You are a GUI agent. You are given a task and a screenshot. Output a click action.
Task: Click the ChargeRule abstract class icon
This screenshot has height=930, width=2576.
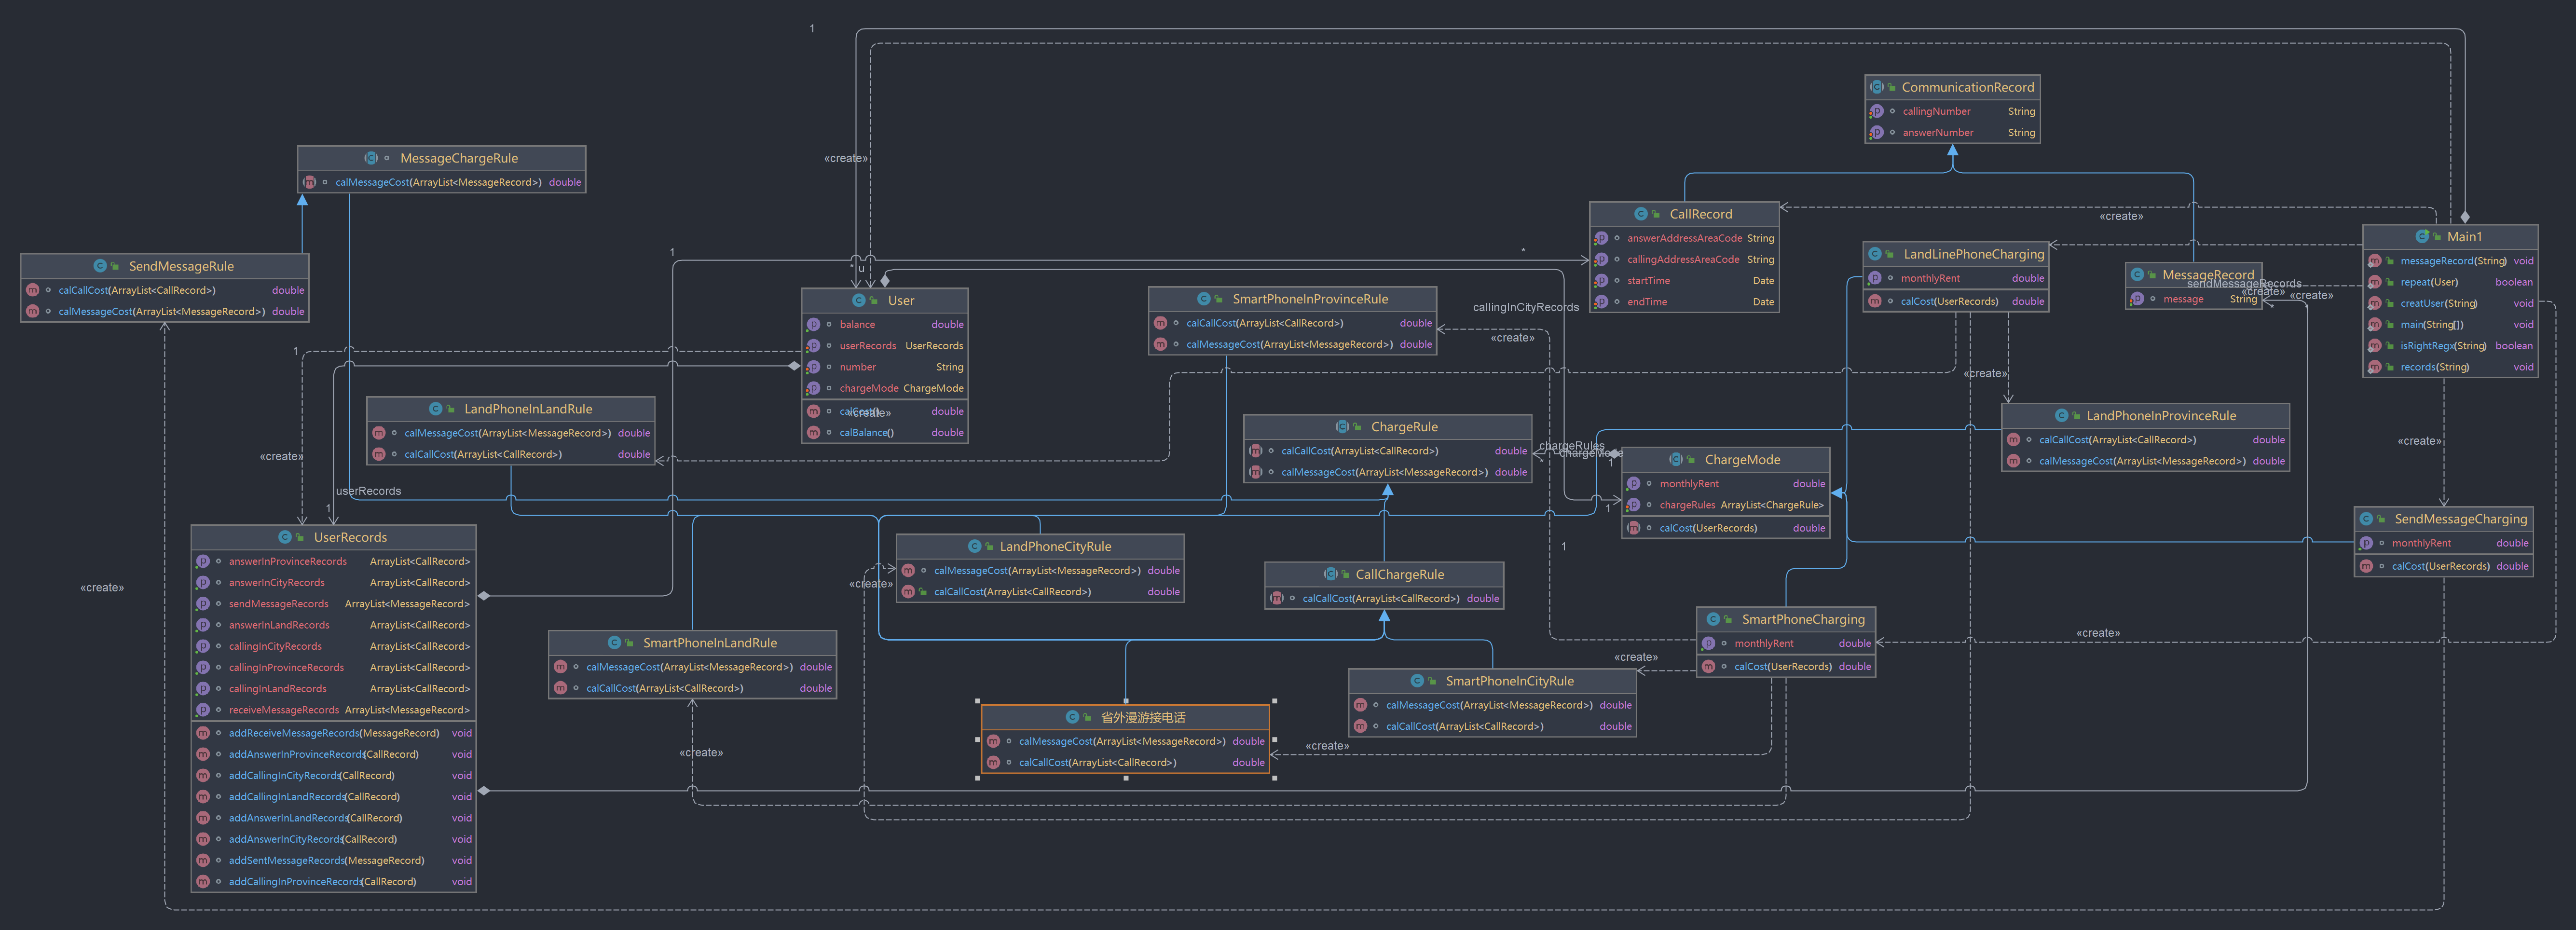tap(1342, 427)
